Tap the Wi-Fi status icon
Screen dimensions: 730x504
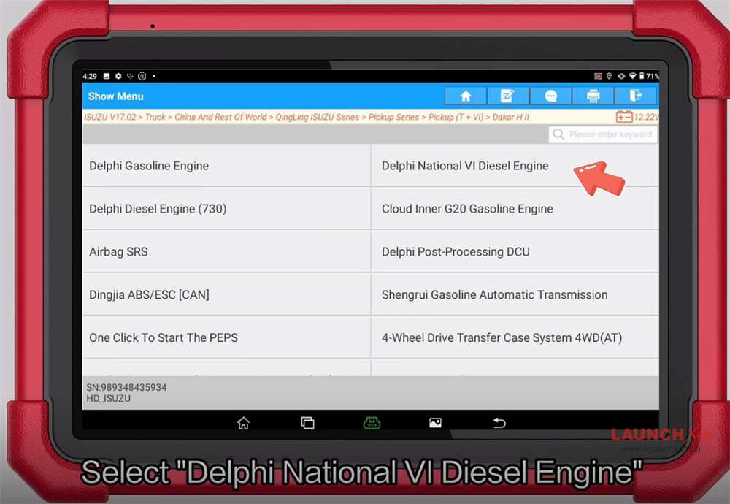click(632, 76)
